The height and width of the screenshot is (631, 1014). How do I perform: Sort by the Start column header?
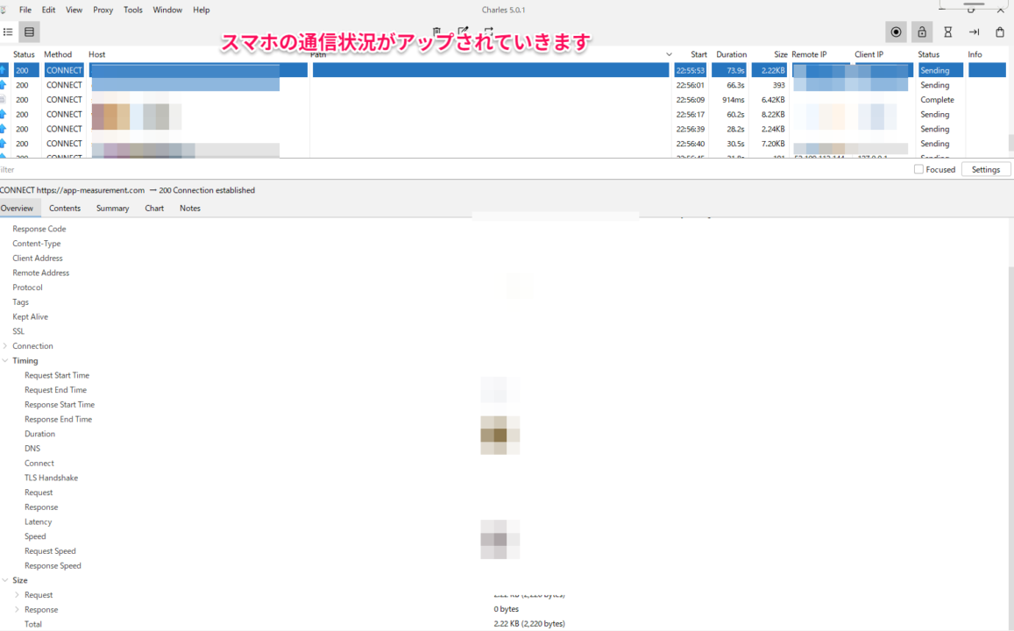point(698,54)
